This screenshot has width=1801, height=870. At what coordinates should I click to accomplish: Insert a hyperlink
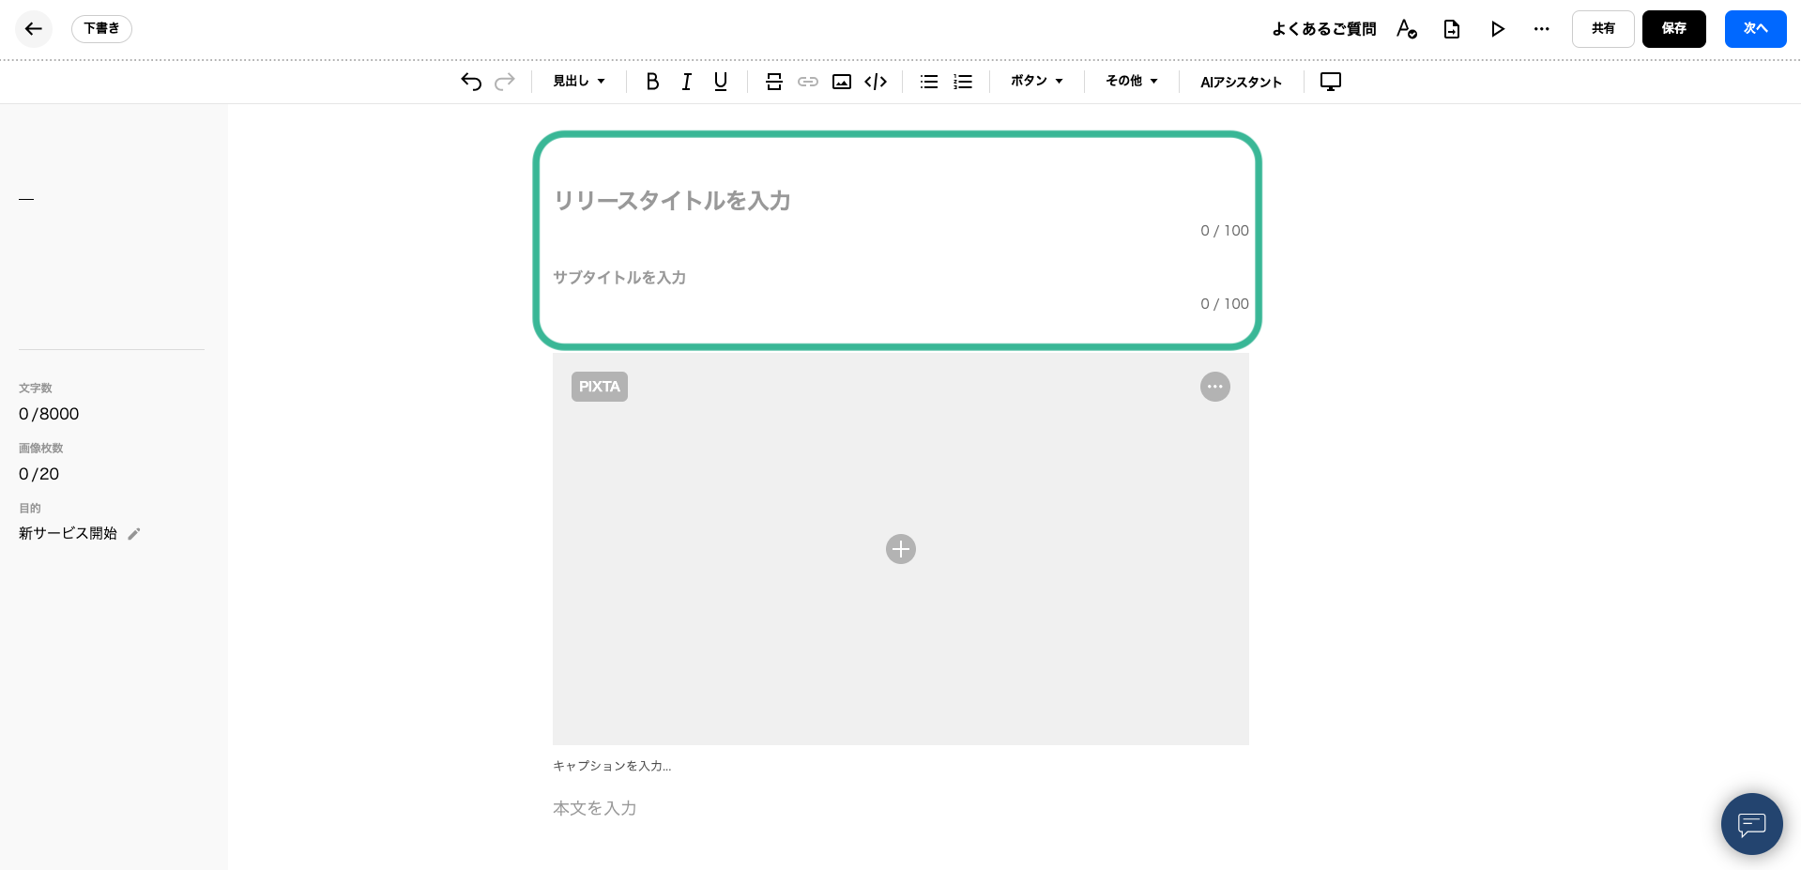coord(808,82)
